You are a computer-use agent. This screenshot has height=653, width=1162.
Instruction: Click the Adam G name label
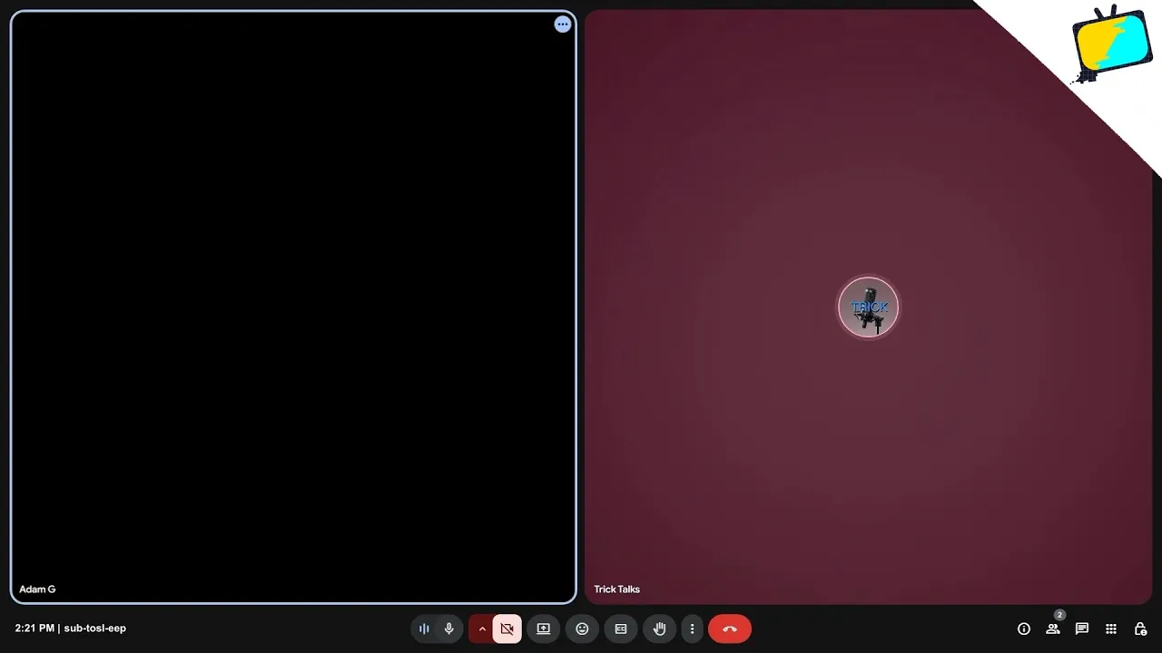pyautogui.click(x=37, y=590)
